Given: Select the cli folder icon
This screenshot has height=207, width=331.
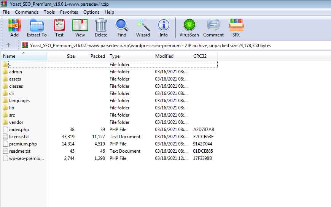Looking at the screenshot, I should pyautogui.click(x=5, y=93).
